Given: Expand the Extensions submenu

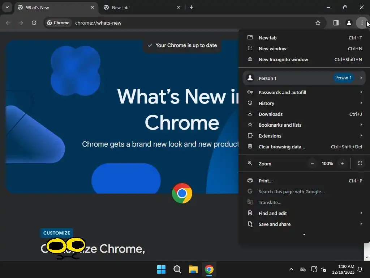Looking at the screenshot, I should click(x=304, y=136).
